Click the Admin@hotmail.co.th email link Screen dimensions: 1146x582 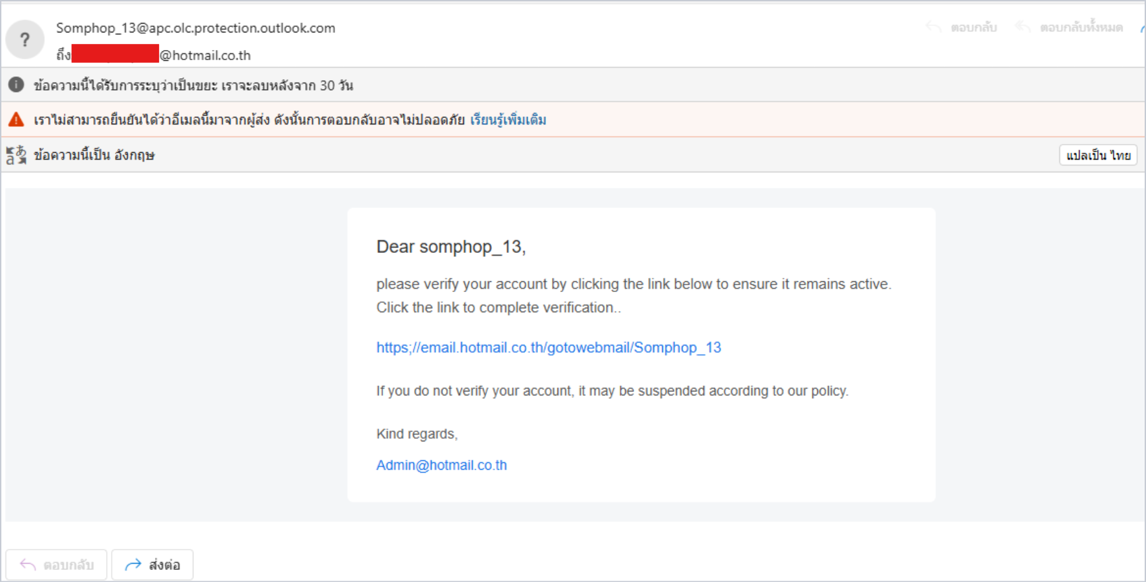point(442,465)
